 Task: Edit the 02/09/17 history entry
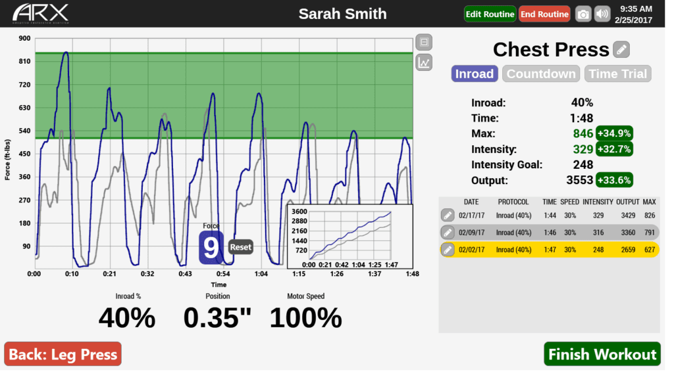[x=448, y=233]
